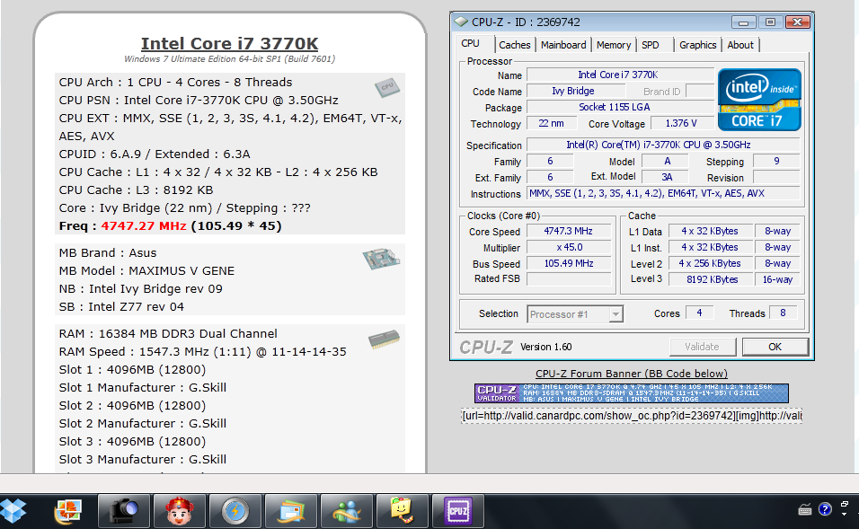
Task: Click the "RAM Speed : 1547.3 MHz" line
Action: click(x=203, y=351)
